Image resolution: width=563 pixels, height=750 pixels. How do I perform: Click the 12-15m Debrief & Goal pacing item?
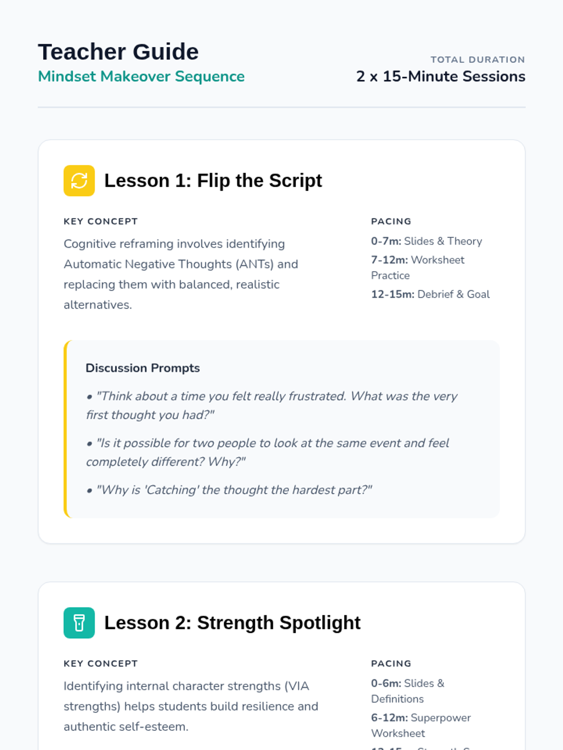(x=430, y=294)
